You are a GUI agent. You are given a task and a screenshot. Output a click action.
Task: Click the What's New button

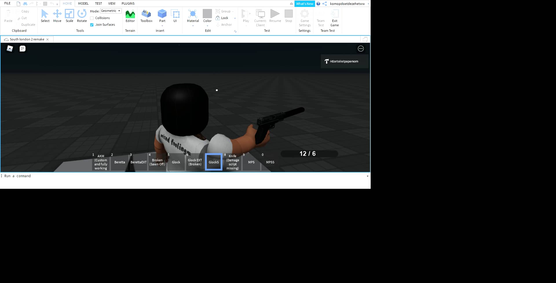coord(304,4)
